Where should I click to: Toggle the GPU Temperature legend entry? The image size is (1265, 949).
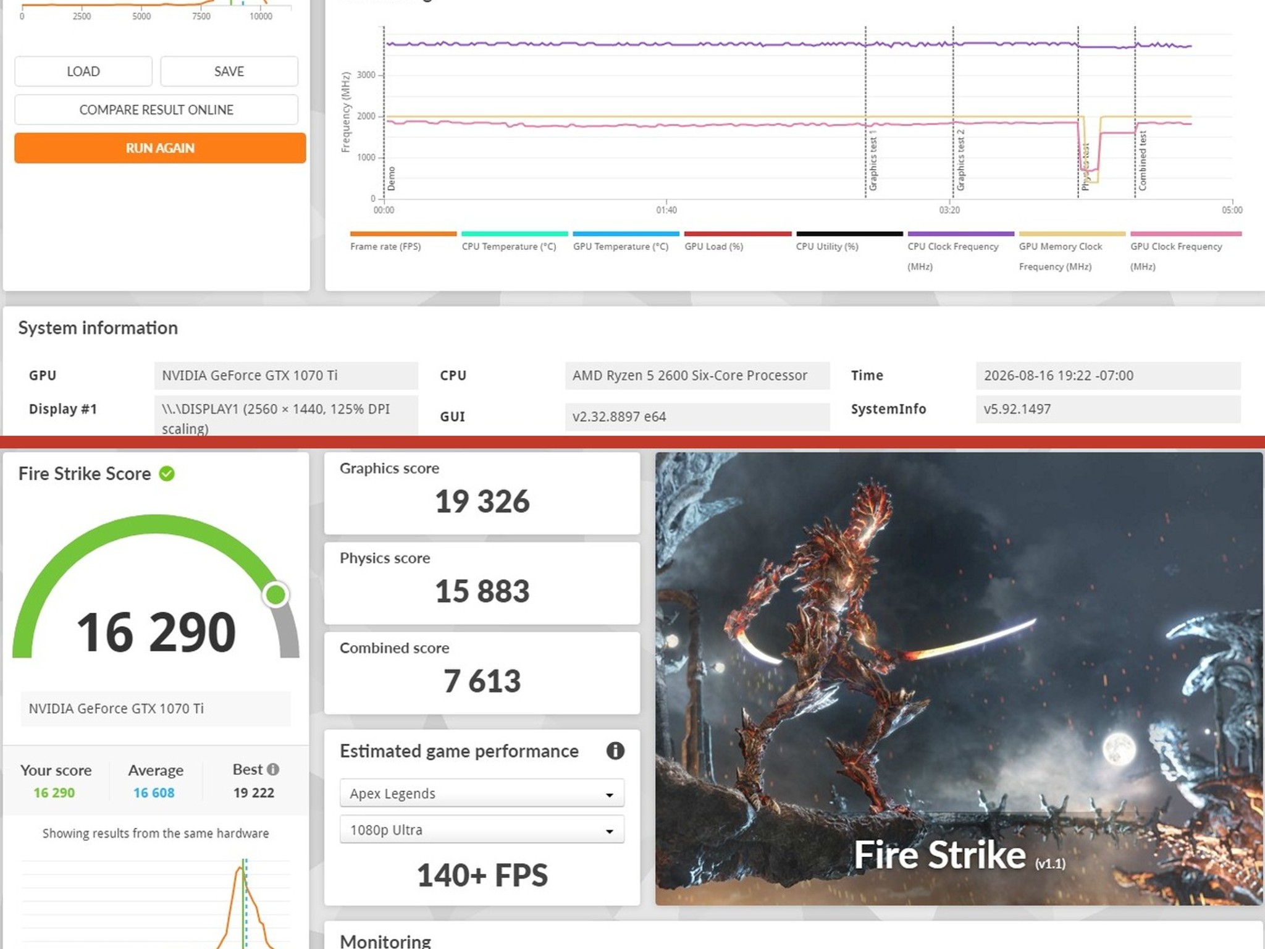pos(625,242)
